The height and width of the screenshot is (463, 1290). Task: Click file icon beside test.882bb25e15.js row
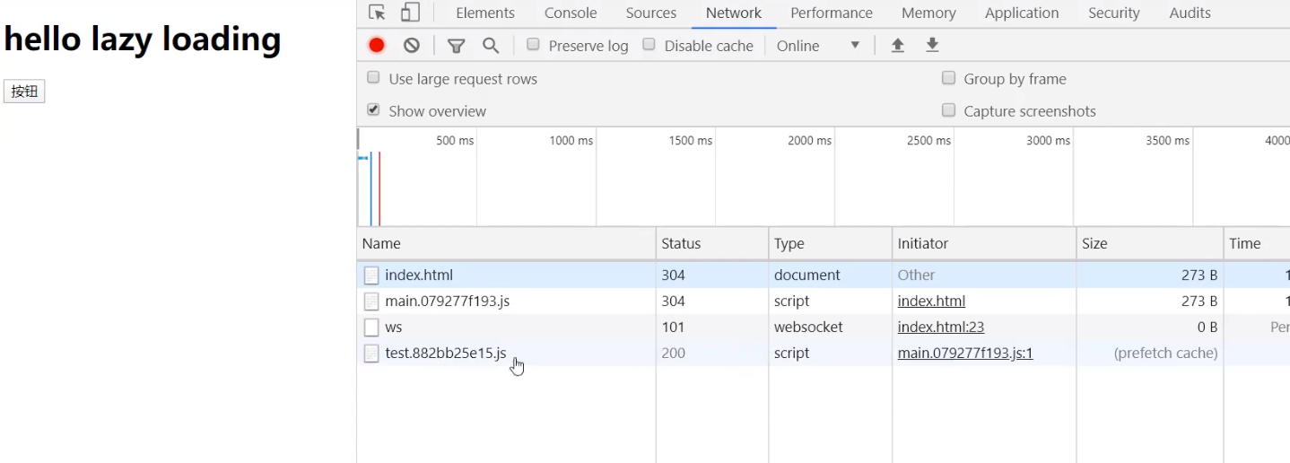tap(371, 354)
